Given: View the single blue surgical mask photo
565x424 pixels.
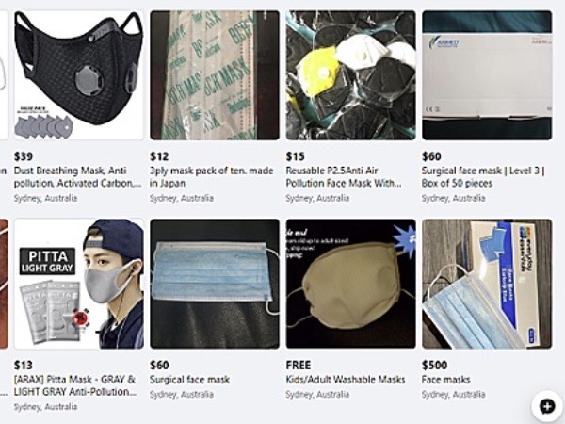Looking at the screenshot, I should click(215, 284).
